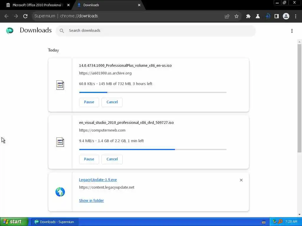Click the ia601900.us.archive.org source URL
Viewport: 302px width, 226px height.
pos(105,73)
